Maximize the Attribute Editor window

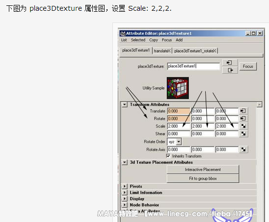click(253, 33)
